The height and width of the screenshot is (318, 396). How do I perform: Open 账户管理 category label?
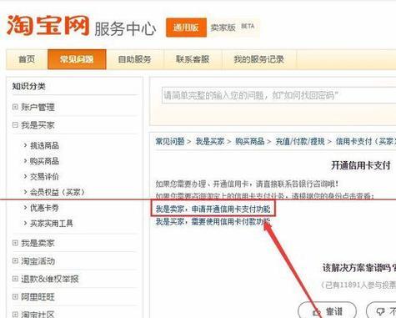tap(38, 107)
